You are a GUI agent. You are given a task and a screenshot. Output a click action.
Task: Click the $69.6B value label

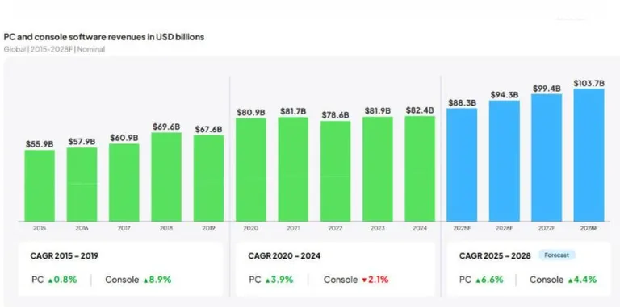pyautogui.click(x=166, y=127)
